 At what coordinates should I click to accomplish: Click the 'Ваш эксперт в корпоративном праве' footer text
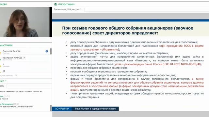point(95,109)
